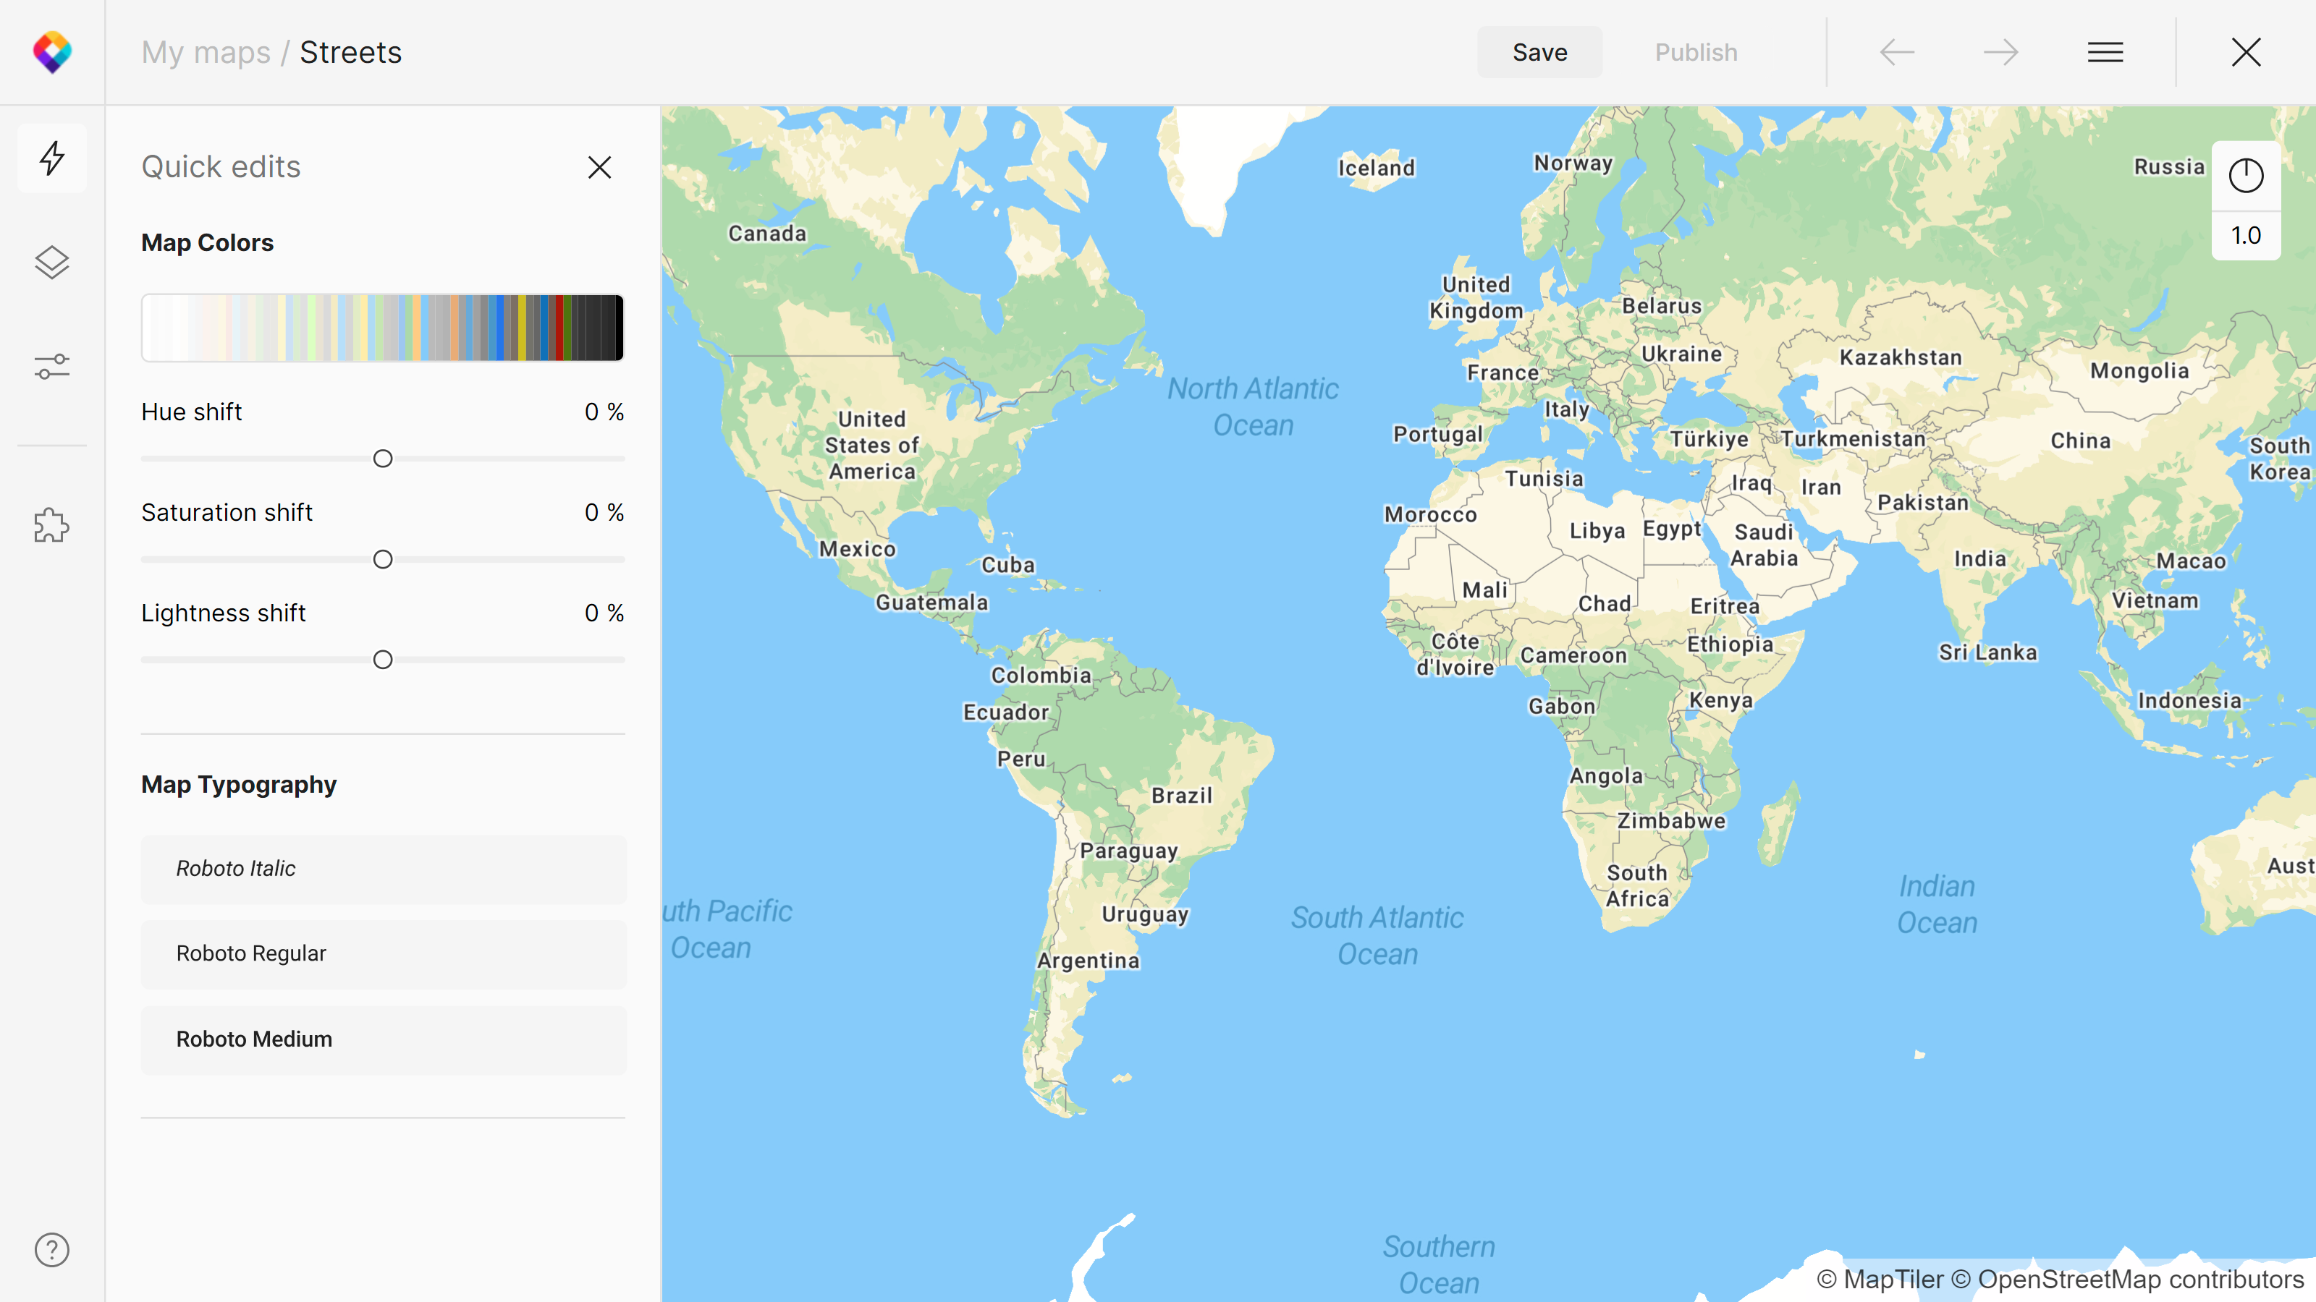Click the Saturation shift slider handle
This screenshot has height=1302, width=2316.
coord(383,560)
